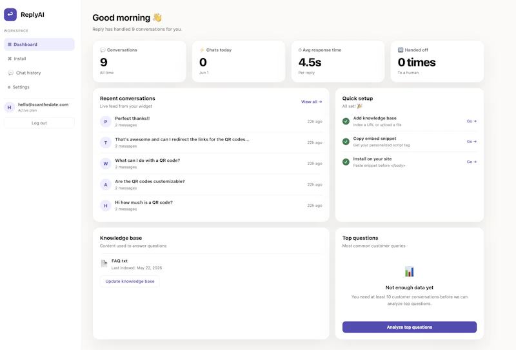Open 'Are the QR codes customizable?' conversation
The image size is (516, 350).
coord(211,184)
